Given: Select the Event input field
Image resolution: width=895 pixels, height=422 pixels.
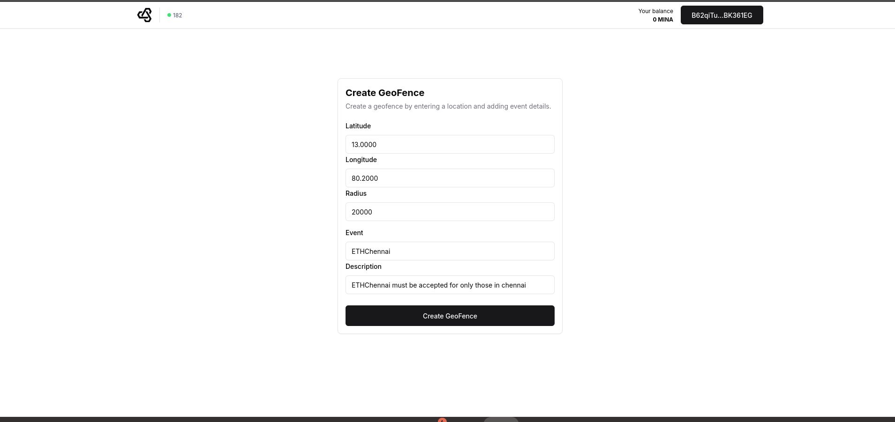Looking at the screenshot, I should click(x=450, y=251).
